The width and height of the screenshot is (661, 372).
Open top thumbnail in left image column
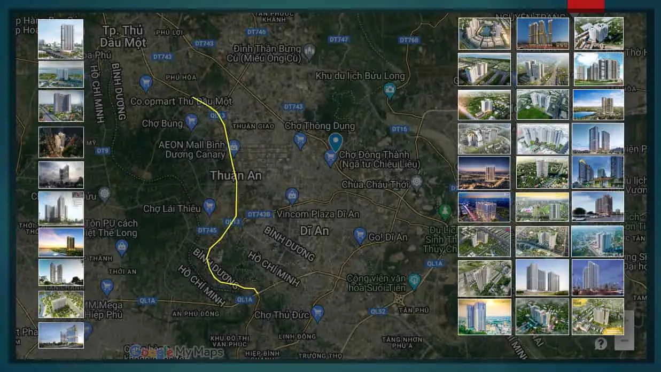(61, 38)
